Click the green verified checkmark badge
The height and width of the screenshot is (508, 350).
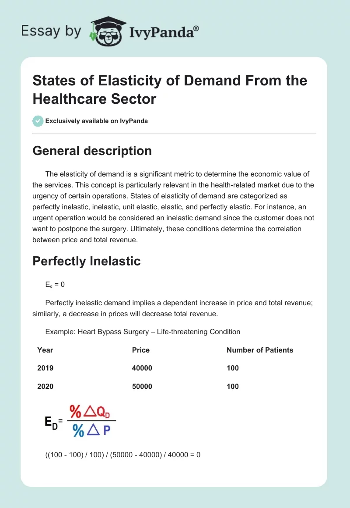pyautogui.click(x=38, y=121)
